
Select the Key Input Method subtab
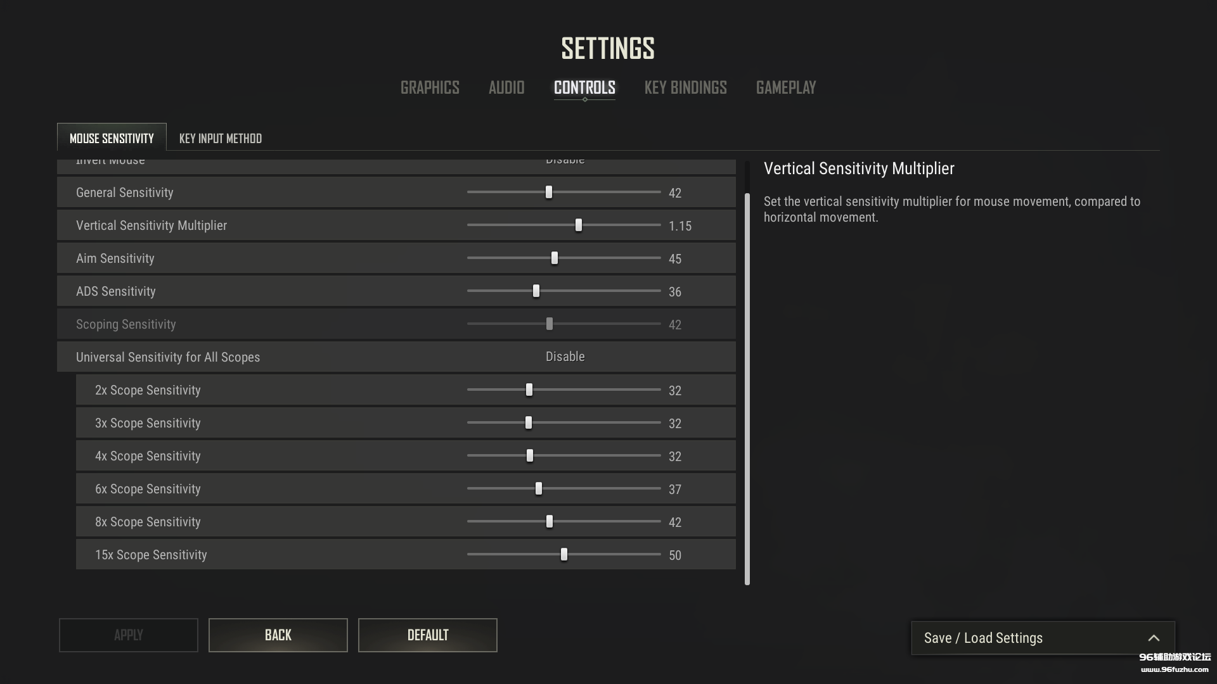point(220,138)
